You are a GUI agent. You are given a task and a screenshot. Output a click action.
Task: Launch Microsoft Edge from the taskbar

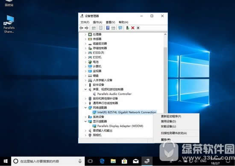click(x=102, y=161)
